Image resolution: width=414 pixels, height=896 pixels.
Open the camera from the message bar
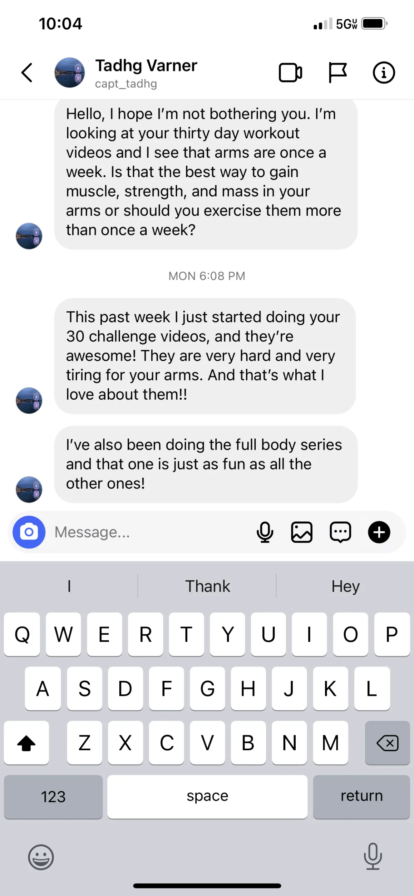click(29, 532)
